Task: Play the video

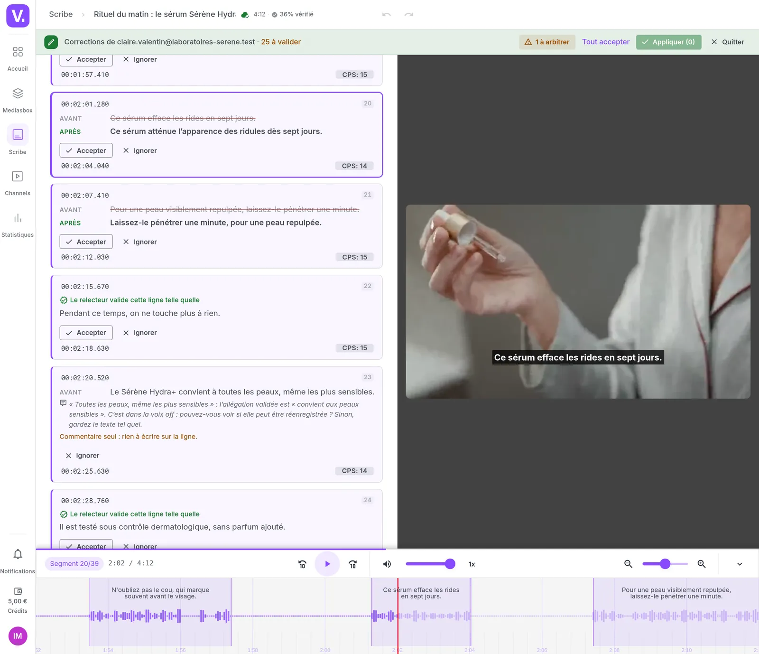Action: click(x=327, y=564)
